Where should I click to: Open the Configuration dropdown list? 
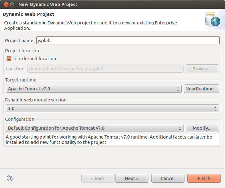pyautogui.click(x=95, y=128)
